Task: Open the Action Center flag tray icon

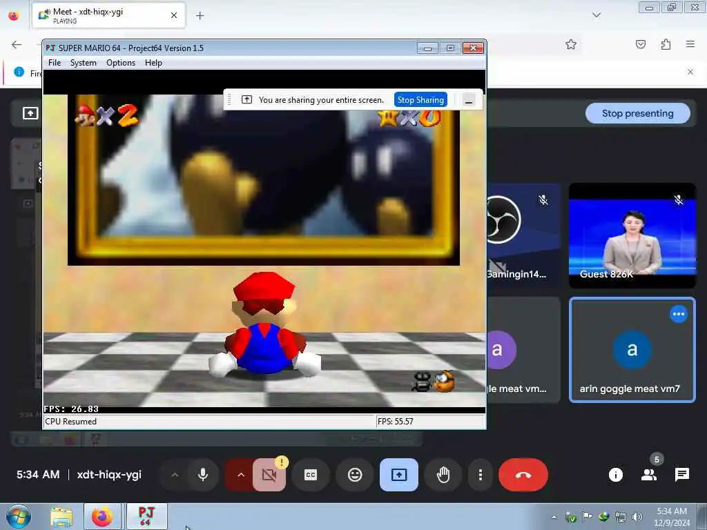Action: [x=587, y=517]
